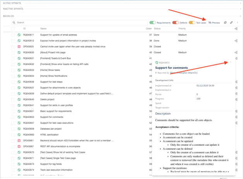Sort by the Priority column header
The height and width of the screenshot is (179, 243).
182,29
